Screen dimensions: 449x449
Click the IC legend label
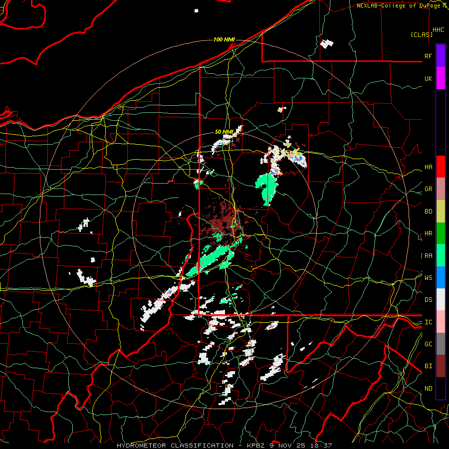428,322
